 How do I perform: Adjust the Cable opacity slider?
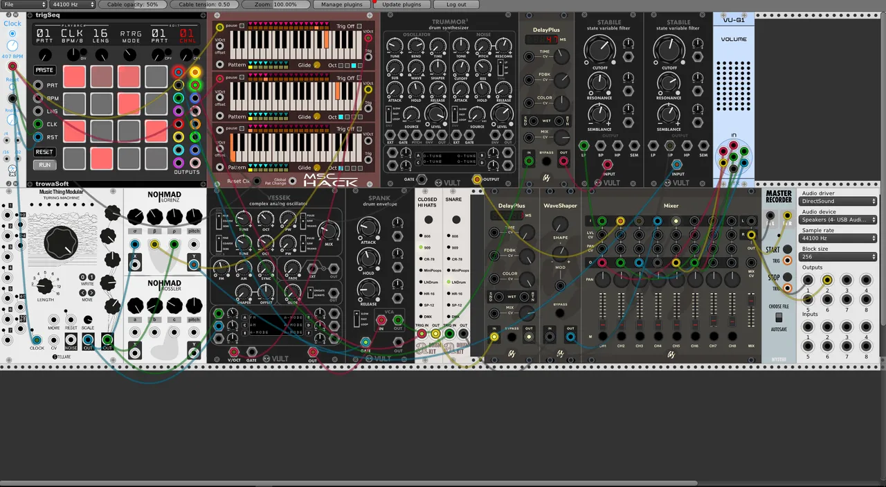(x=132, y=4)
